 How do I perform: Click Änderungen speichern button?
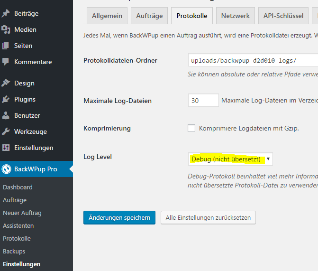point(119,217)
